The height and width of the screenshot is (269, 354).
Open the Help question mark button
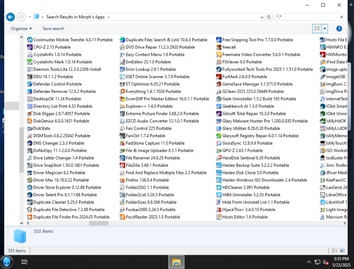[339, 29]
